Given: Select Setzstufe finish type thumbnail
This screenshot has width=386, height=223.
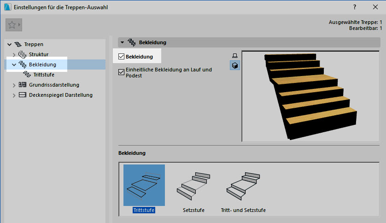Looking at the screenshot, I should pyautogui.click(x=193, y=186).
